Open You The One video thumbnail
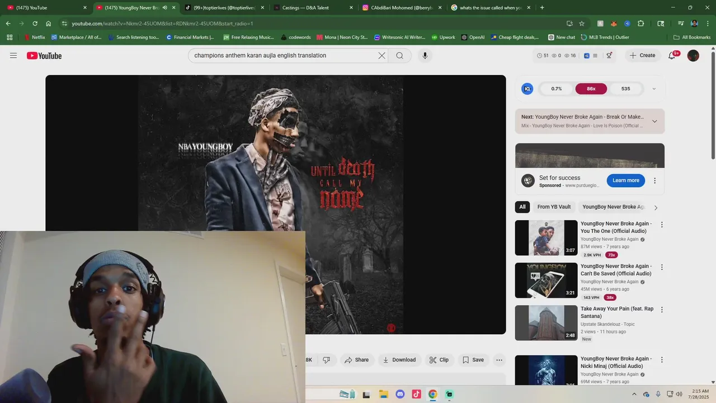 (546, 238)
